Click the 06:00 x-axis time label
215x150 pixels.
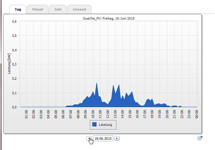coord(63,114)
